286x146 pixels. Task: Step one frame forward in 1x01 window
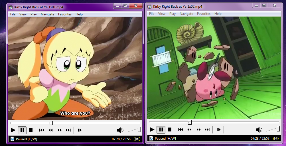80,130
